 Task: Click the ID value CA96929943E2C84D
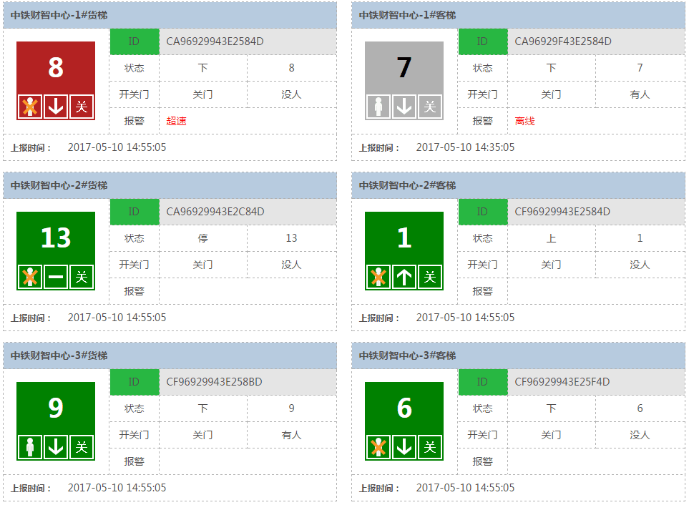point(215,212)
